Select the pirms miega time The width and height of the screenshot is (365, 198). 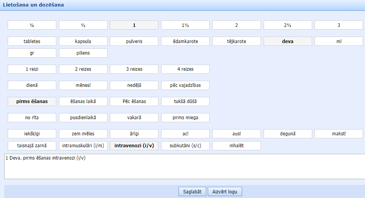tap(185, 118)
